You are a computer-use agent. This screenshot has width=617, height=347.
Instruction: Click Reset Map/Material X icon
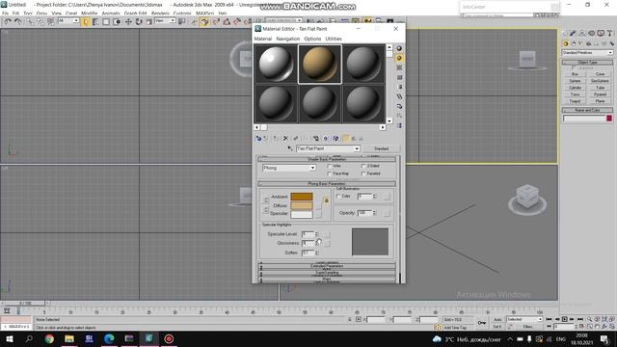tap(285, 139)
